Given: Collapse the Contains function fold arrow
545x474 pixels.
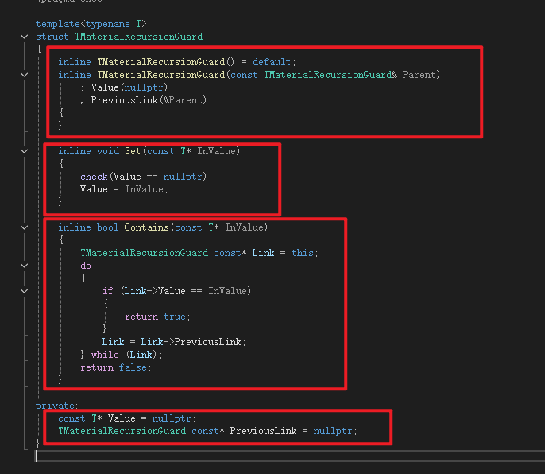Looking at the screenshot, I should tap(25, 227).
